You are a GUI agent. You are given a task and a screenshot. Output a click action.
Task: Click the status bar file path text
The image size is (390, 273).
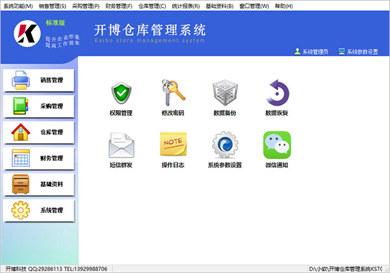346,268
